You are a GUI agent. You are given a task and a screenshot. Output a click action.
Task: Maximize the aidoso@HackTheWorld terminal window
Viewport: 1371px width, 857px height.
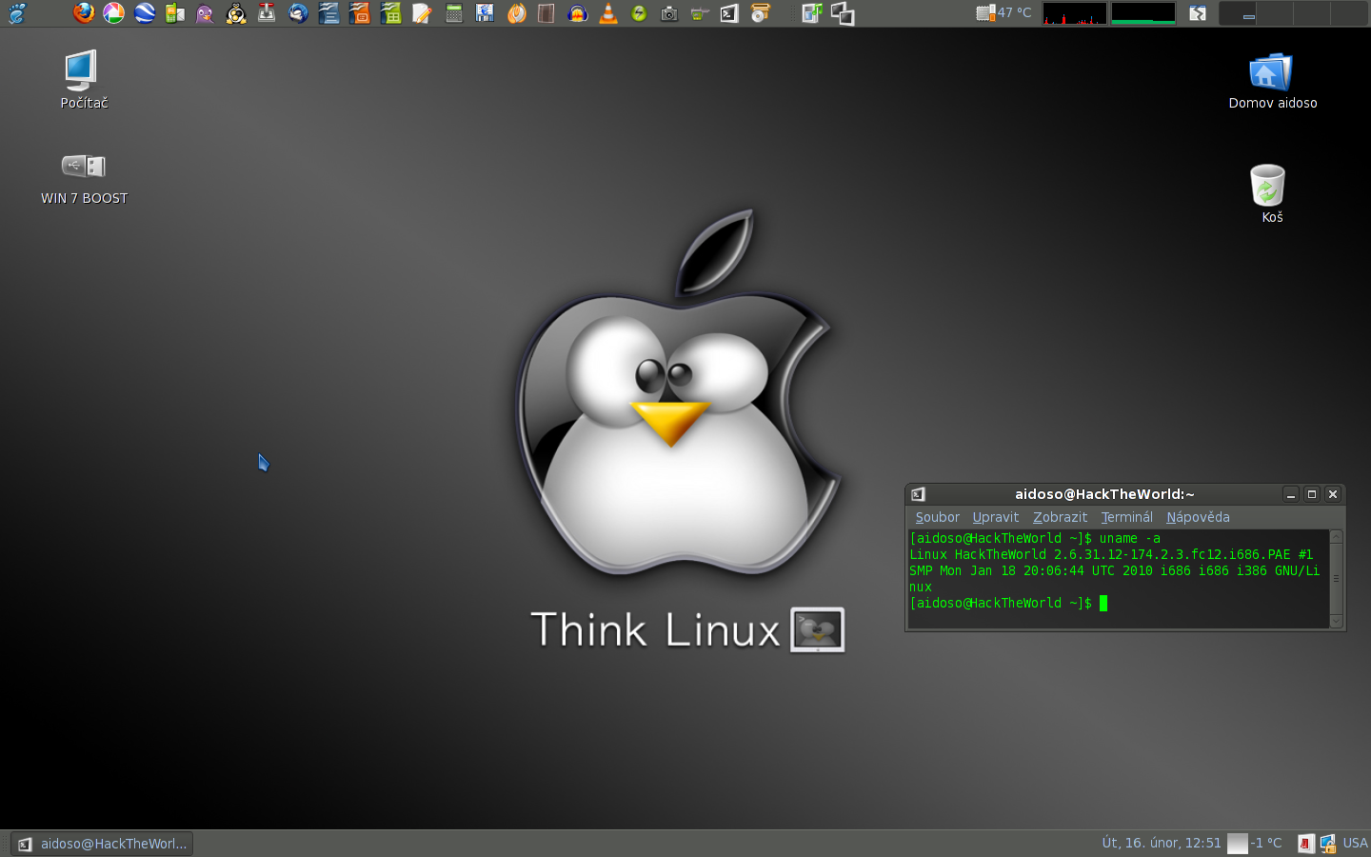click(x=1312, y=494)
